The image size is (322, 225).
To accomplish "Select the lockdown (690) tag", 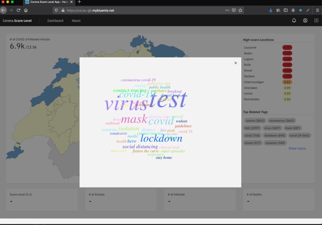I will click(x=274, y=135).
